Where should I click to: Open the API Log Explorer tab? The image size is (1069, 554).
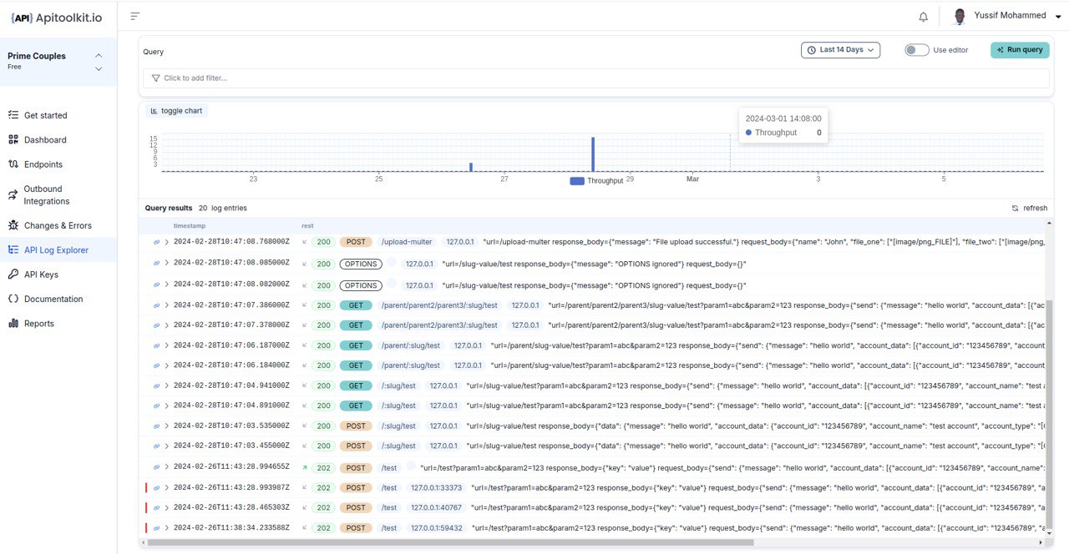coord(55,249)
